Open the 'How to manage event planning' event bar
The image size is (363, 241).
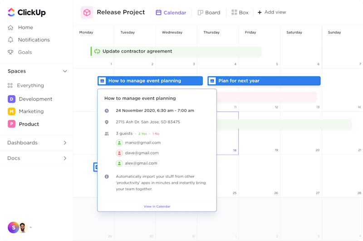(150, 81)
